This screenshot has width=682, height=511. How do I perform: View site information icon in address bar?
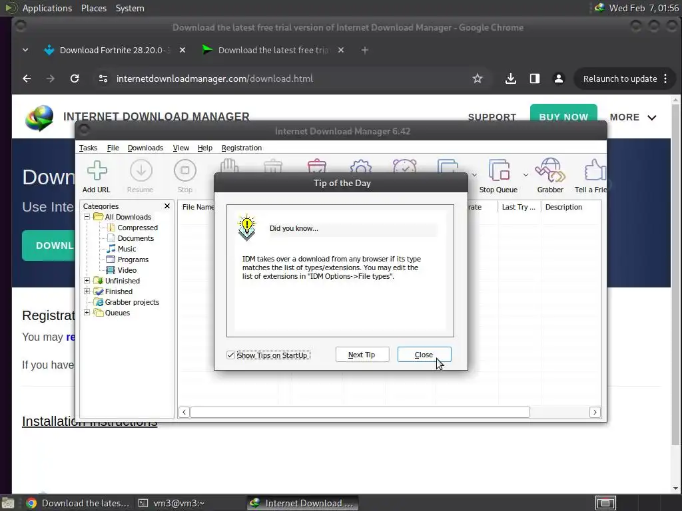point(103,79)
